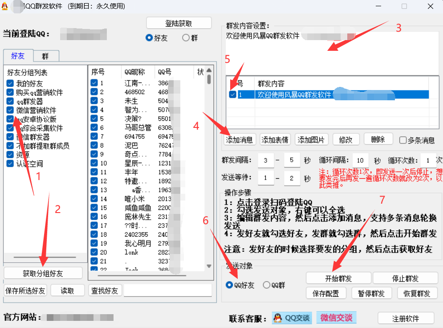
Task: Click the 序号 column header in friend list
Action: point(105,72)
